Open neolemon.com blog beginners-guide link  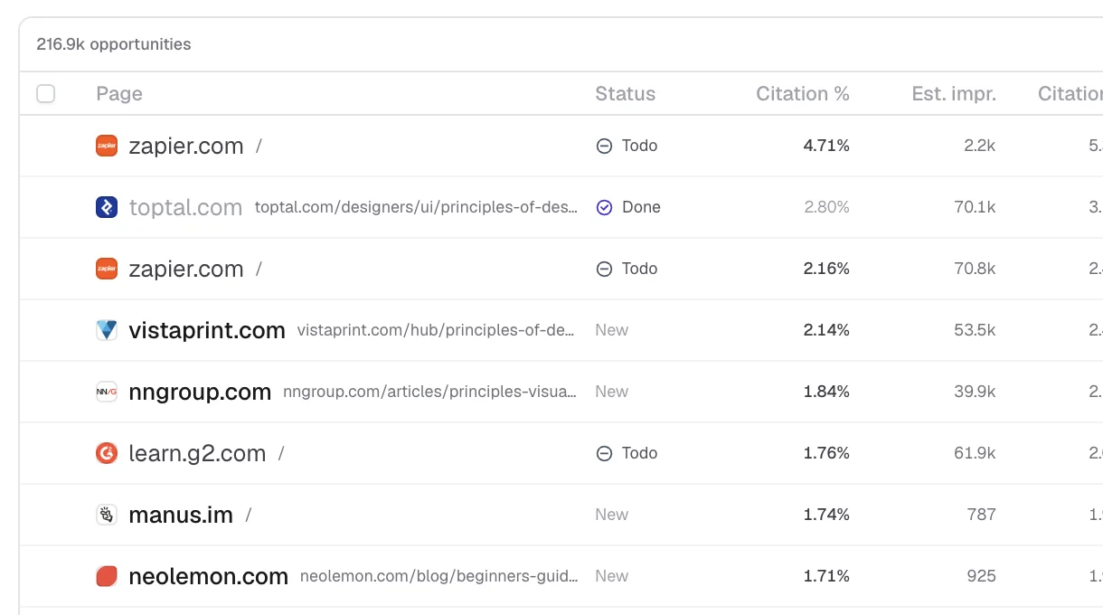pos(438,576)
